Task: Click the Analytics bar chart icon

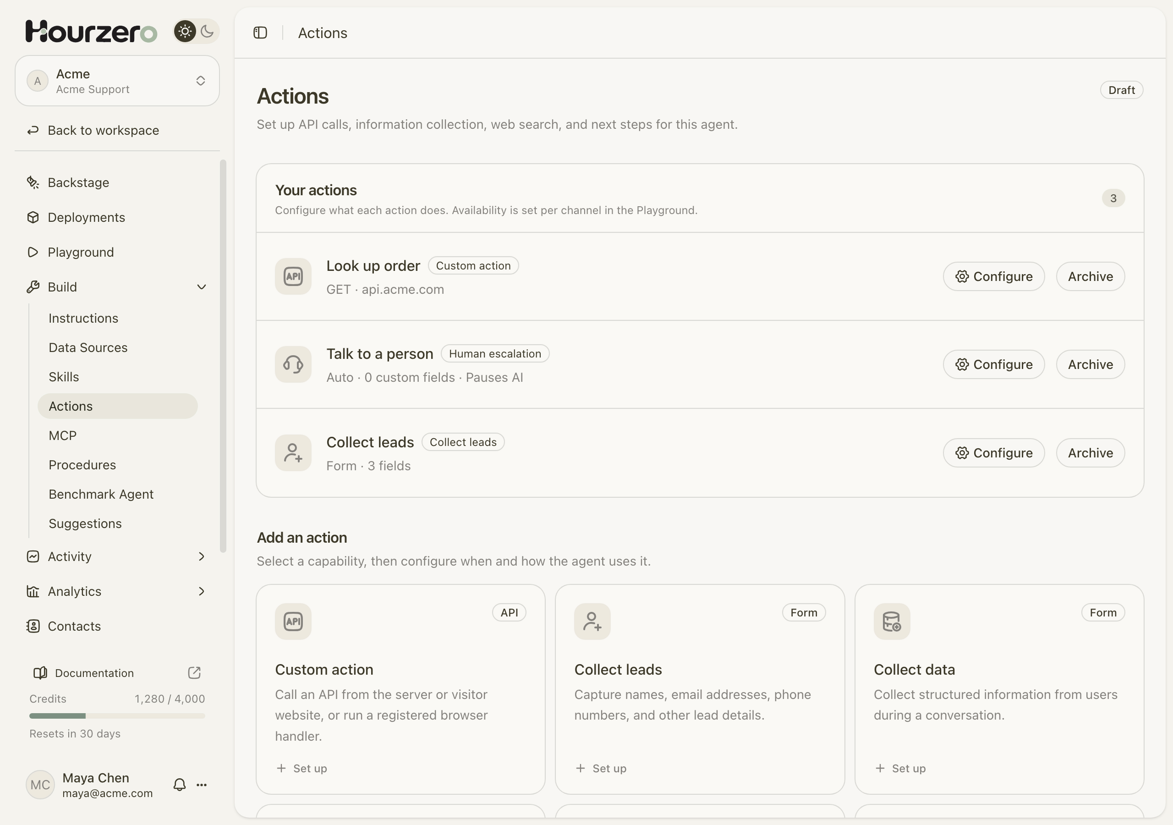Action: tap(33, 591)
